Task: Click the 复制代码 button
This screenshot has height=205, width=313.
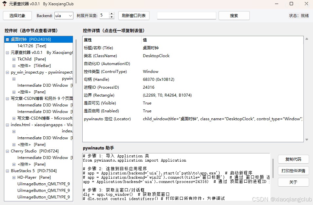Action: tap(293, 159)
